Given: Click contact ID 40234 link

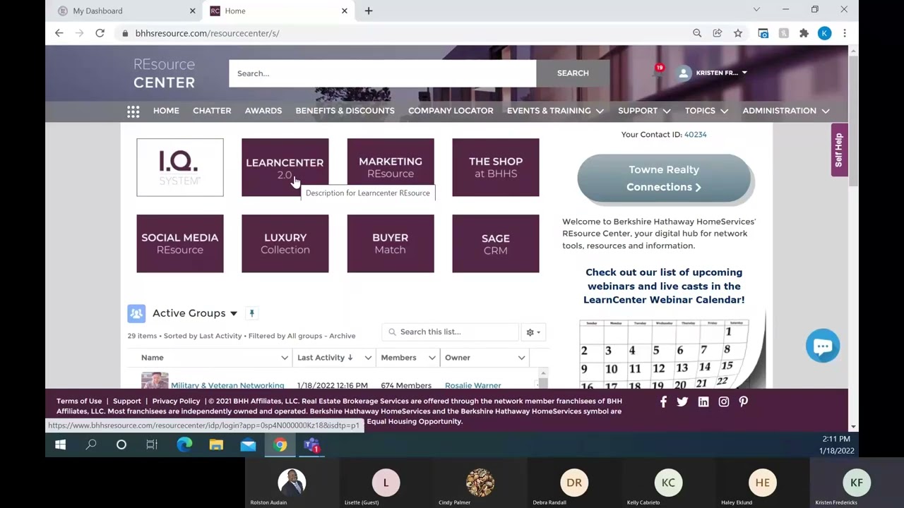Looking at the screenshot, I should pyautogui.click(x=696, y=134).
